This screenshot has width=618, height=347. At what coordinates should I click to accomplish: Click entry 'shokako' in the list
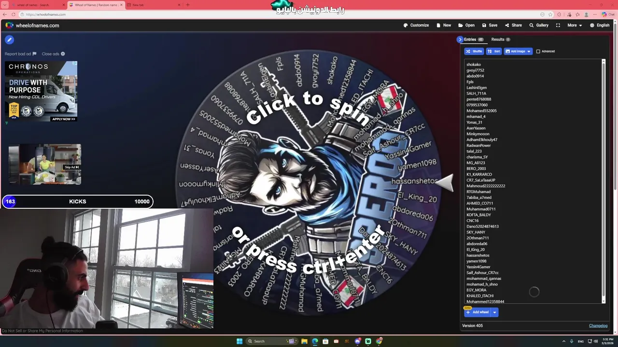[x=474, y=65]
